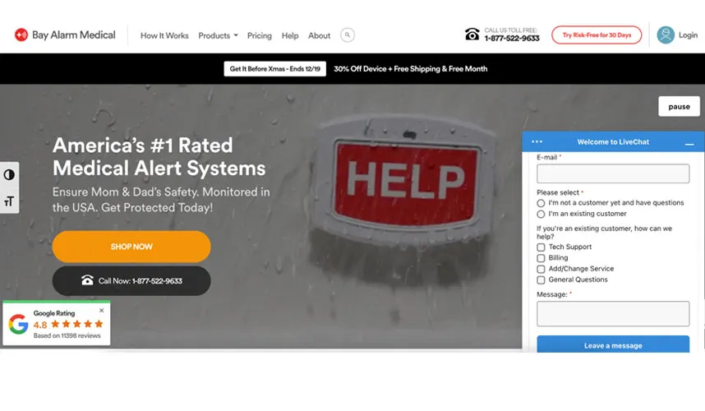Viewport: 705px width, 411px height.
Task: Click the LiveChat E-mail input field
Action: click(x=613, y=173)
